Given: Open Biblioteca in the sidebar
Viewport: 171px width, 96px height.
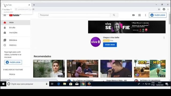Looking at the screenshot, I should coord(15,40).
